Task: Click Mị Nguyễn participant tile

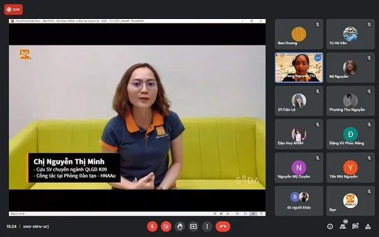Action: [x=351, y=68]
